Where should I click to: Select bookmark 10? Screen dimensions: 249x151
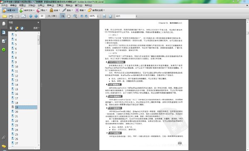click(x=17, y=67)
